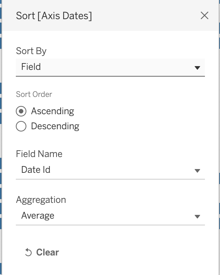Click the Clear button
This screenshot has width=220, height=275.
tap(42, 252)
